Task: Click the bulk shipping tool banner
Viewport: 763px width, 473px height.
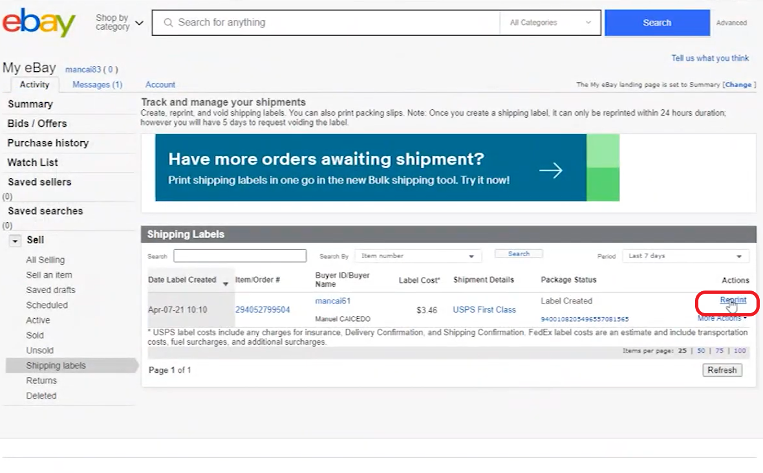Action: (x=387, y=168)
